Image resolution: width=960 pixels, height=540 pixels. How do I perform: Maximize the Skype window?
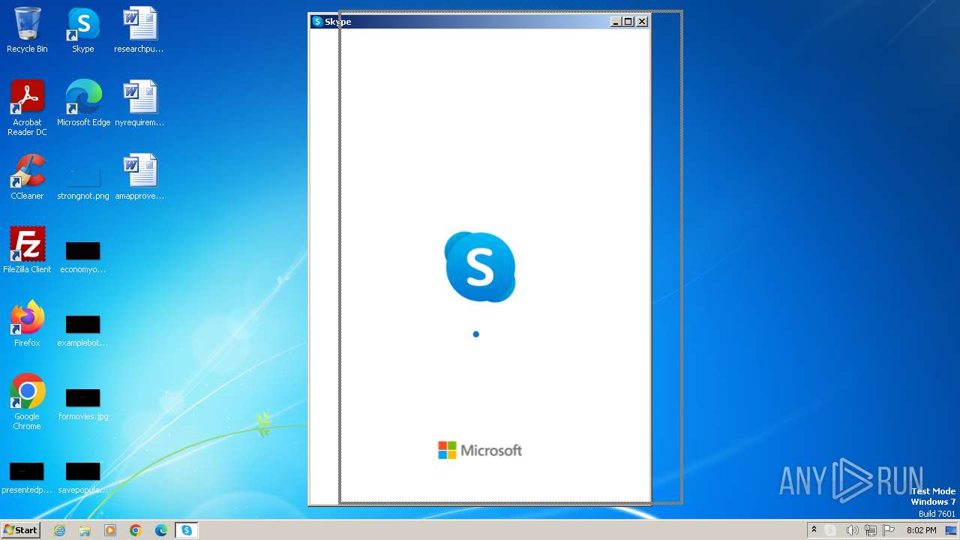(628, 22)
